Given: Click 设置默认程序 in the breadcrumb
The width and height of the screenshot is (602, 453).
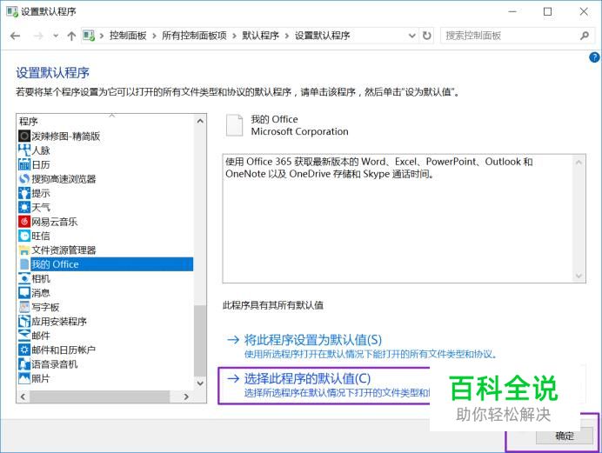Looking at the screenshot, I should [322, 36].
